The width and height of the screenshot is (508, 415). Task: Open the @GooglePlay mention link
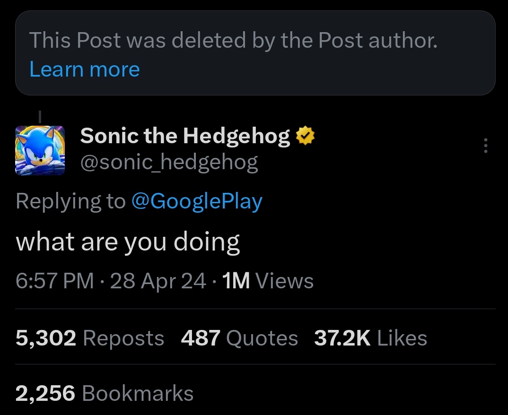(x=196, y=201)
